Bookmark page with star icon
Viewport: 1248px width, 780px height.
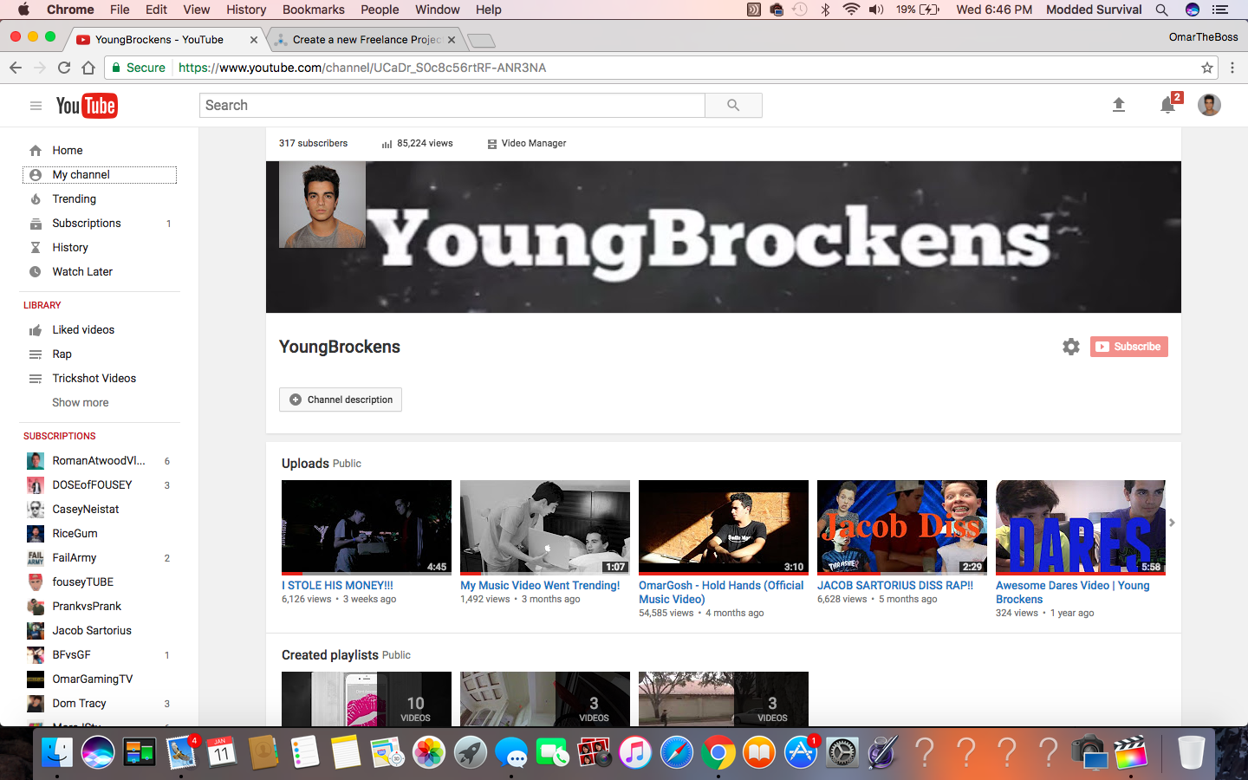(x=1206, y=68)
